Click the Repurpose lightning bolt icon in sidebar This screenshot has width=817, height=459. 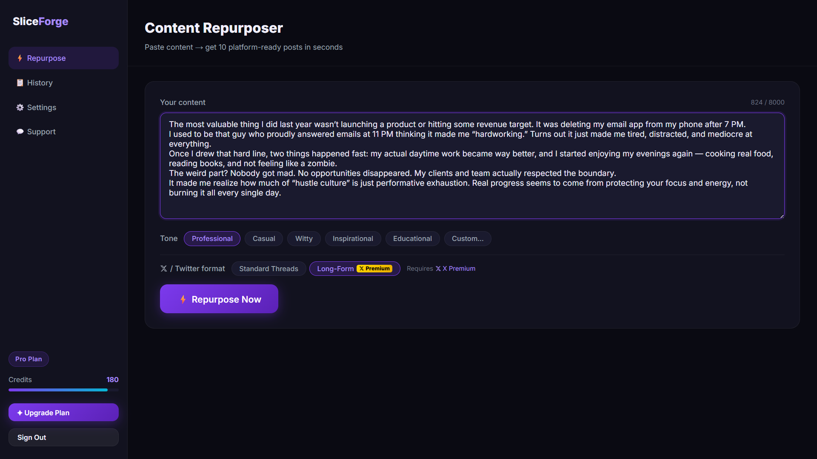20,58
